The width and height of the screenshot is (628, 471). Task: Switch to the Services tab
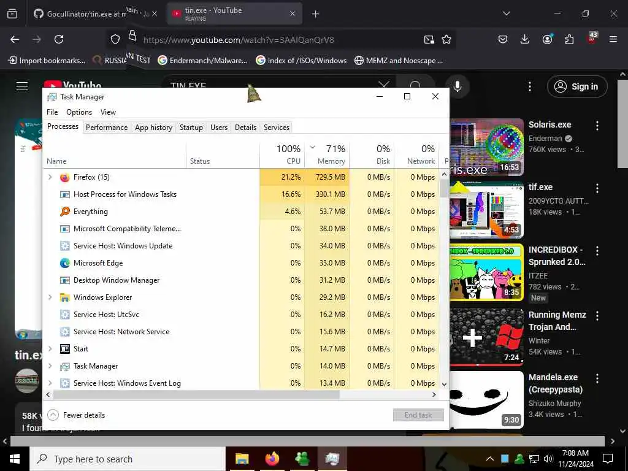[277, 128]
